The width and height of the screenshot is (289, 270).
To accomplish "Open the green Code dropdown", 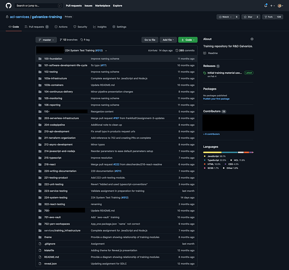I will (188, 40).
